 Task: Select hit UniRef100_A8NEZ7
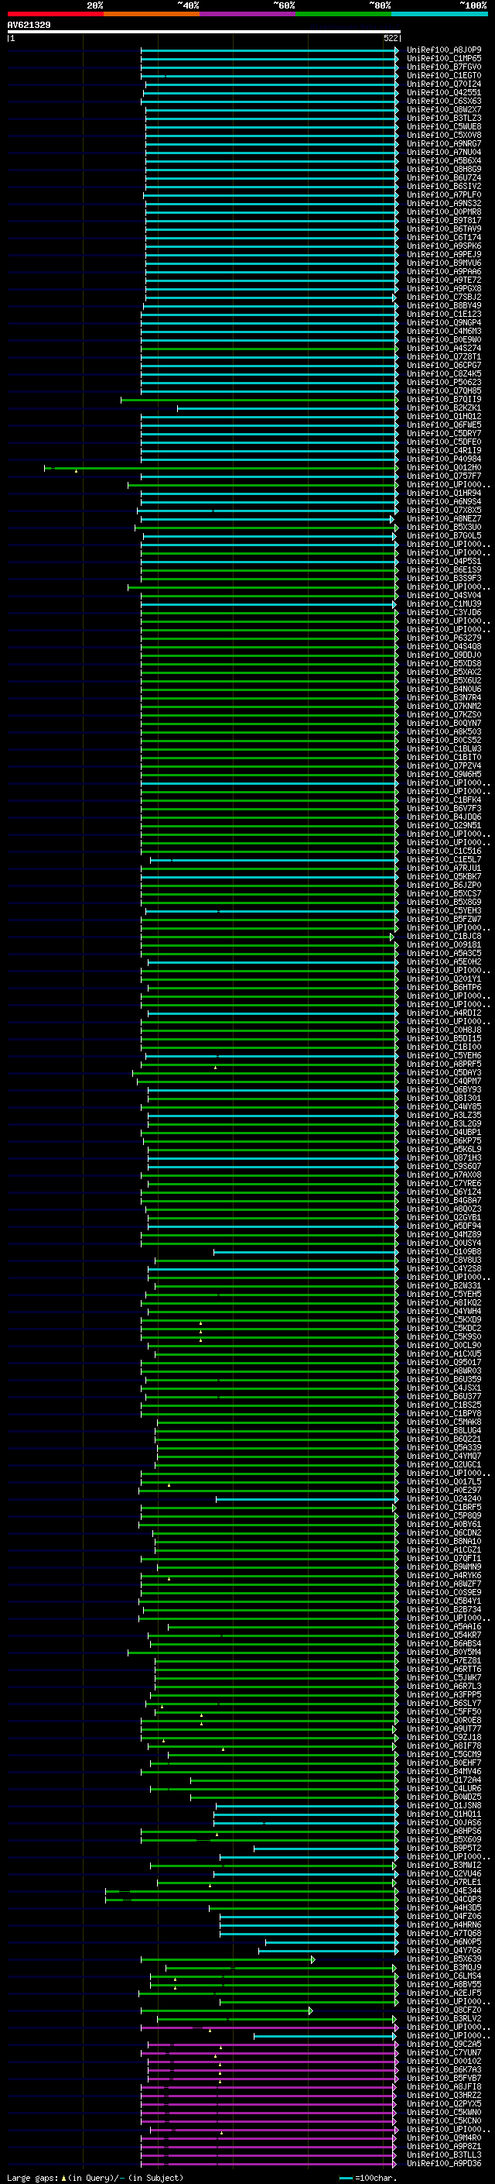click(443, 519)
